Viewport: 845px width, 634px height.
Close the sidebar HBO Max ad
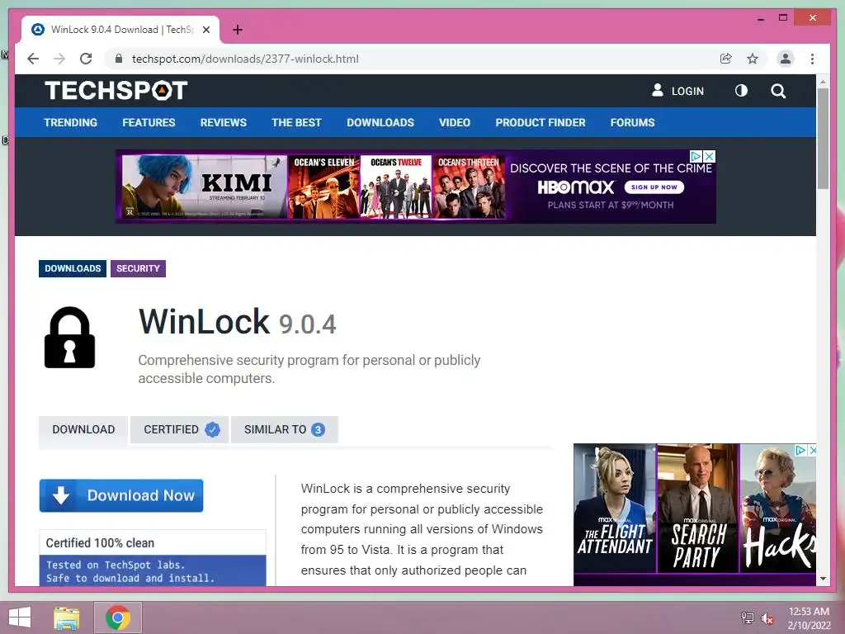(813, 450)
